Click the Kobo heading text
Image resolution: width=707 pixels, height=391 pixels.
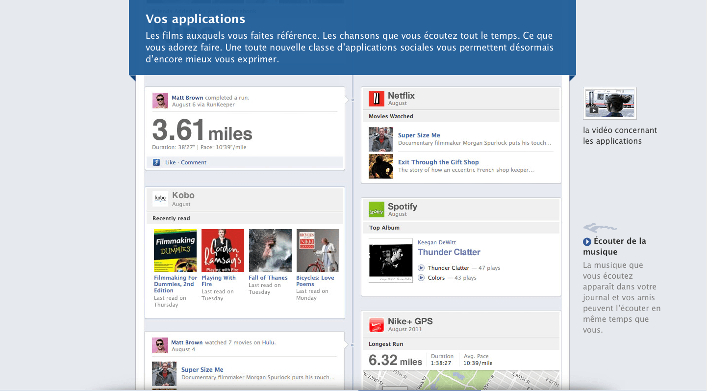[x=183, y=195]
